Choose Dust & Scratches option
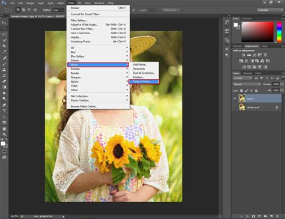Image resolution: width=285 pixels, height=219 pixels. coord(144,73)
